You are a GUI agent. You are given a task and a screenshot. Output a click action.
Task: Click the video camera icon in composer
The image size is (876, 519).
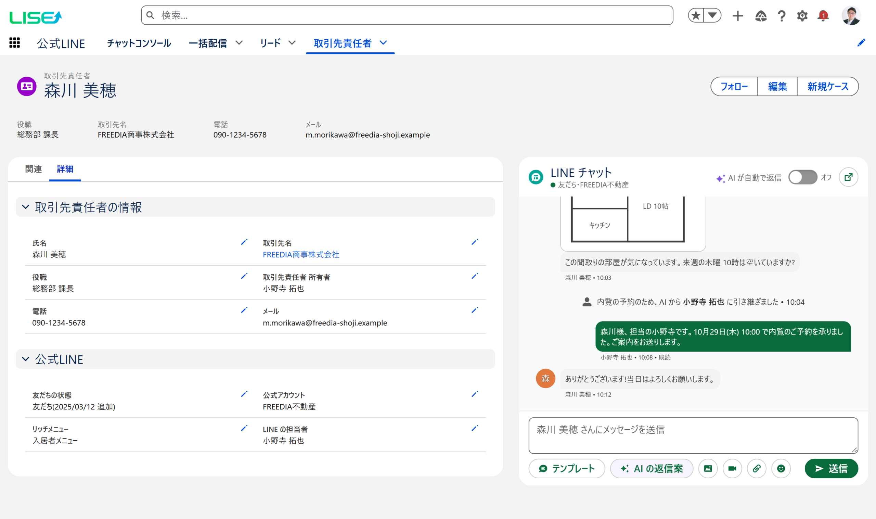(732, 469)
